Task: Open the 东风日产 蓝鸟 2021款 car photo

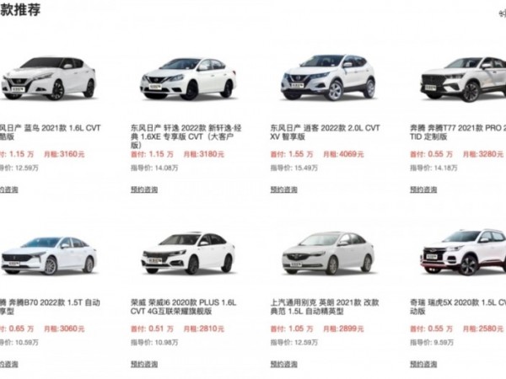Action: (x=48, y=78)
